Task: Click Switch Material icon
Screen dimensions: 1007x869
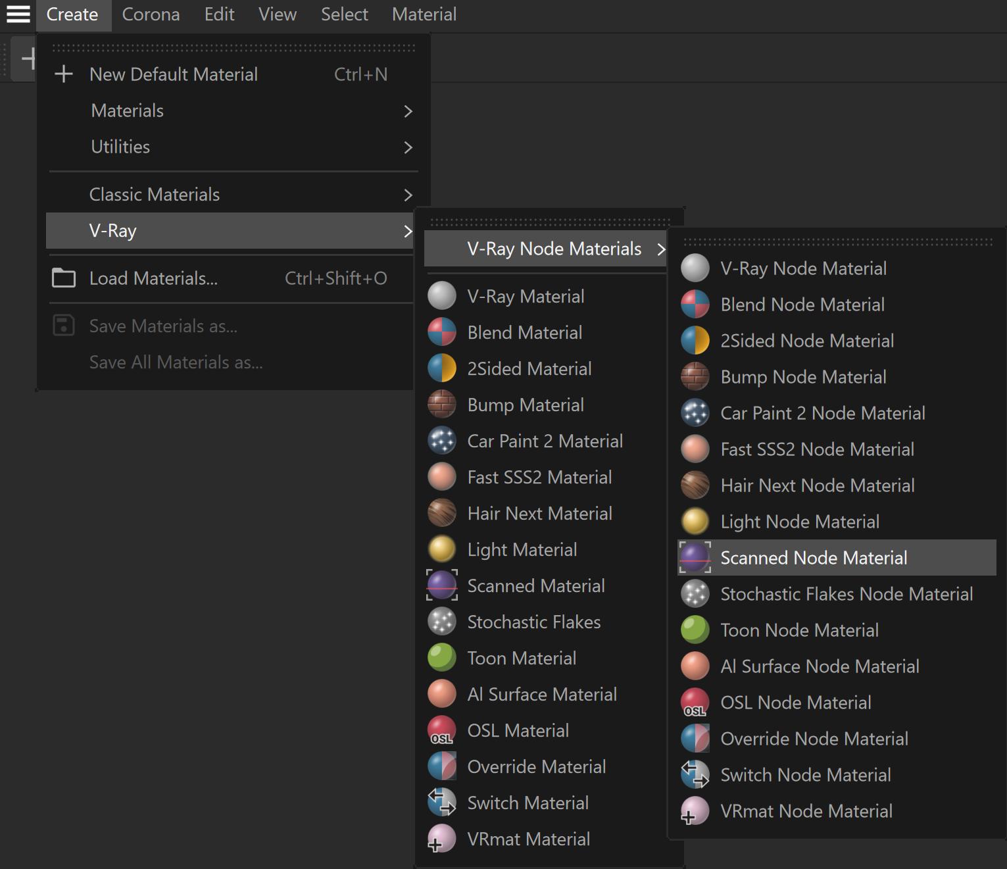Action: click(x=442, y=803)
